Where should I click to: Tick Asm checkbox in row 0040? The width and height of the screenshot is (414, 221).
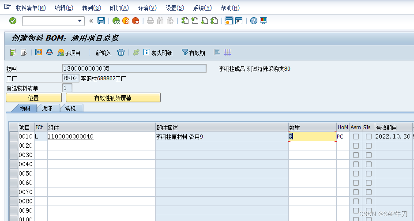356,164
